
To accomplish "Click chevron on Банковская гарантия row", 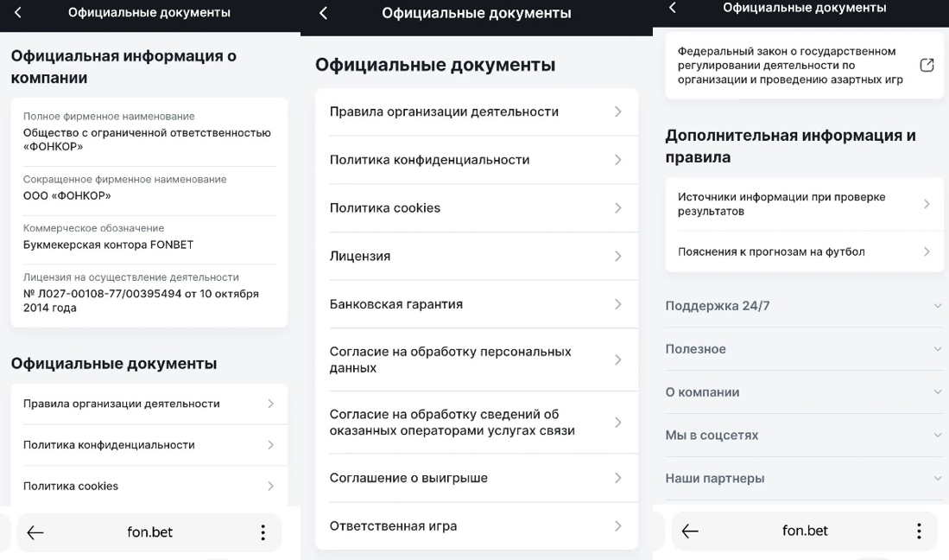I will (x=618, y=304).
